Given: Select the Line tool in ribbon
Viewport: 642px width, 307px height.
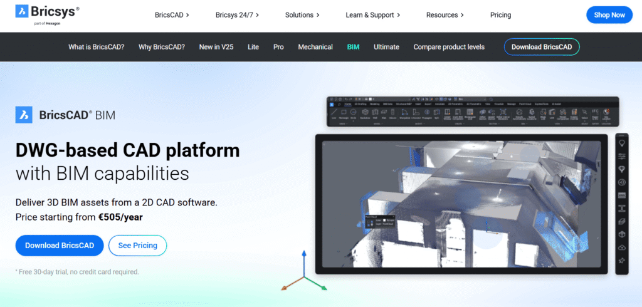Looking at the screenshot, I should [334, 113].
